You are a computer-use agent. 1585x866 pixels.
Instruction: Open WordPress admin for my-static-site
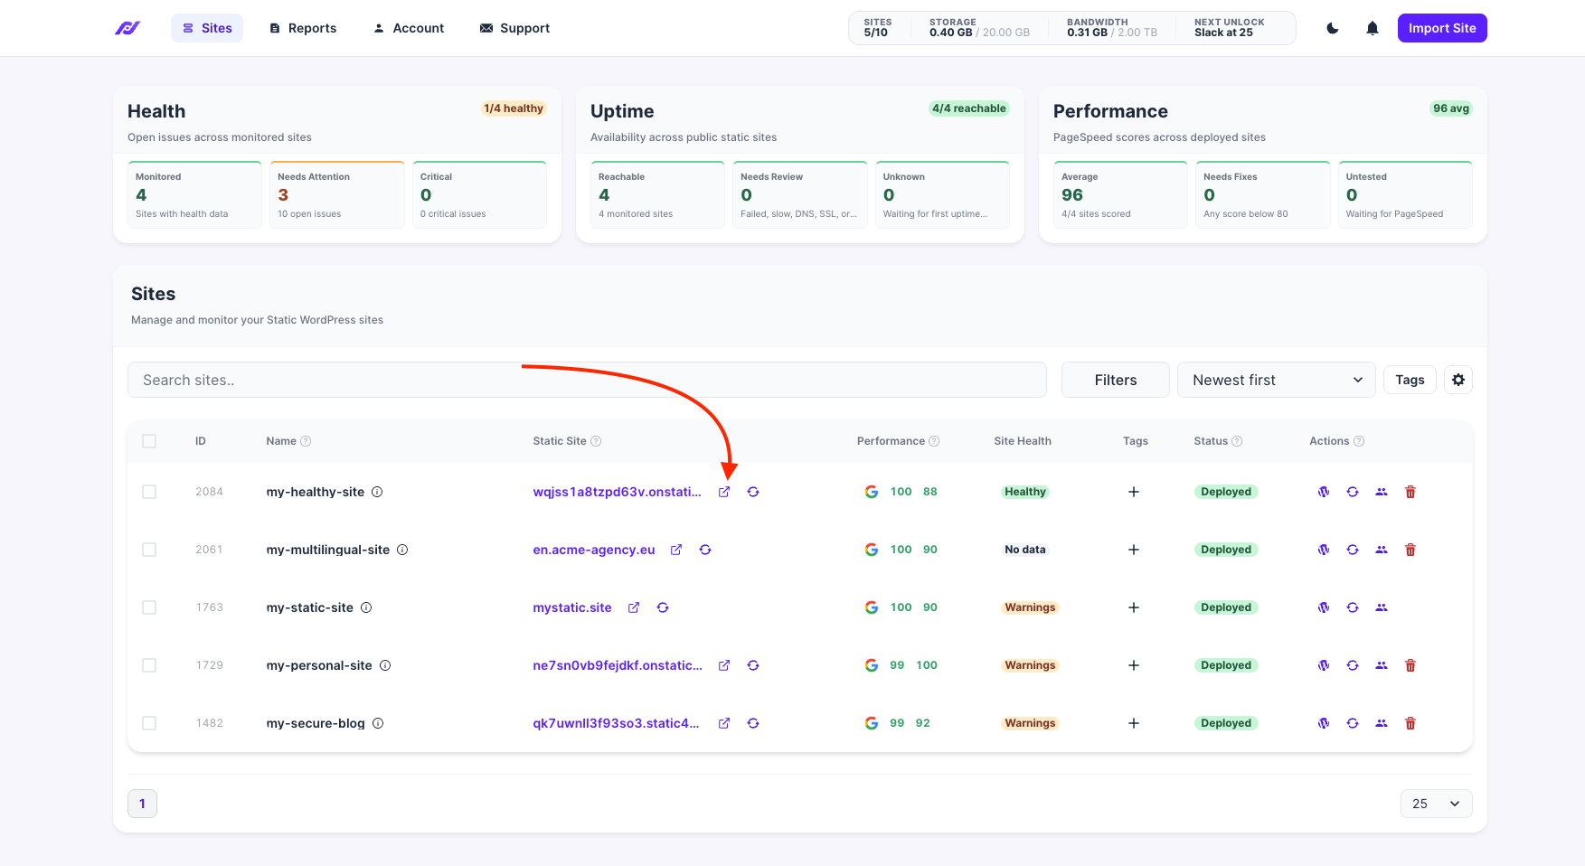(x=1324, y=607)
